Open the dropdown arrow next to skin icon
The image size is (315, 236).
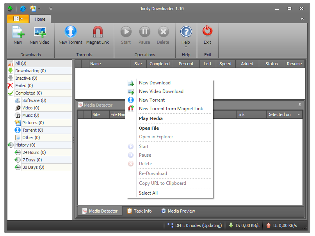click(x=39, y=9)
